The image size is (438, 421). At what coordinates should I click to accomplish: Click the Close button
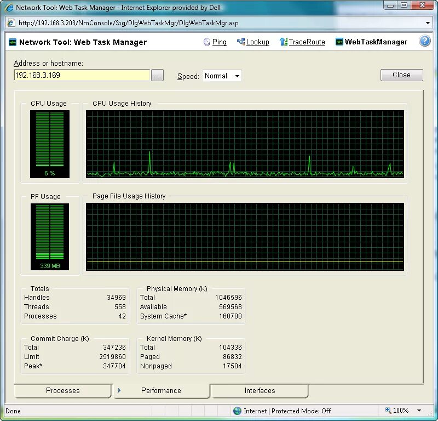tap(402, 75)
